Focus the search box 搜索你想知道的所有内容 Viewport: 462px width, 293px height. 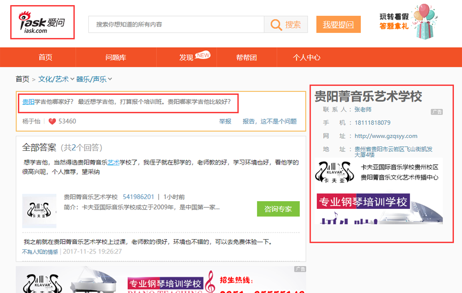(176, 25)
